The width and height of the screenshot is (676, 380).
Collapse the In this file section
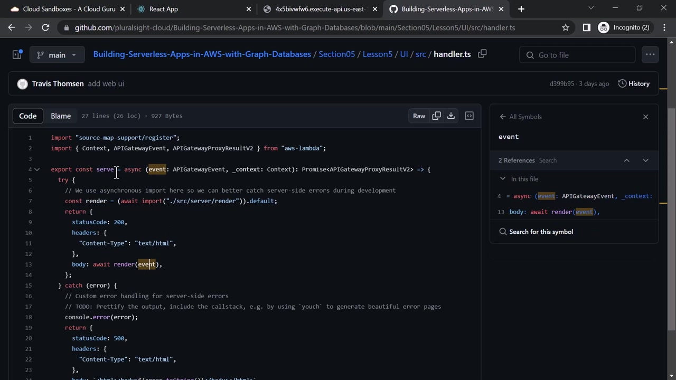point(503,179)
